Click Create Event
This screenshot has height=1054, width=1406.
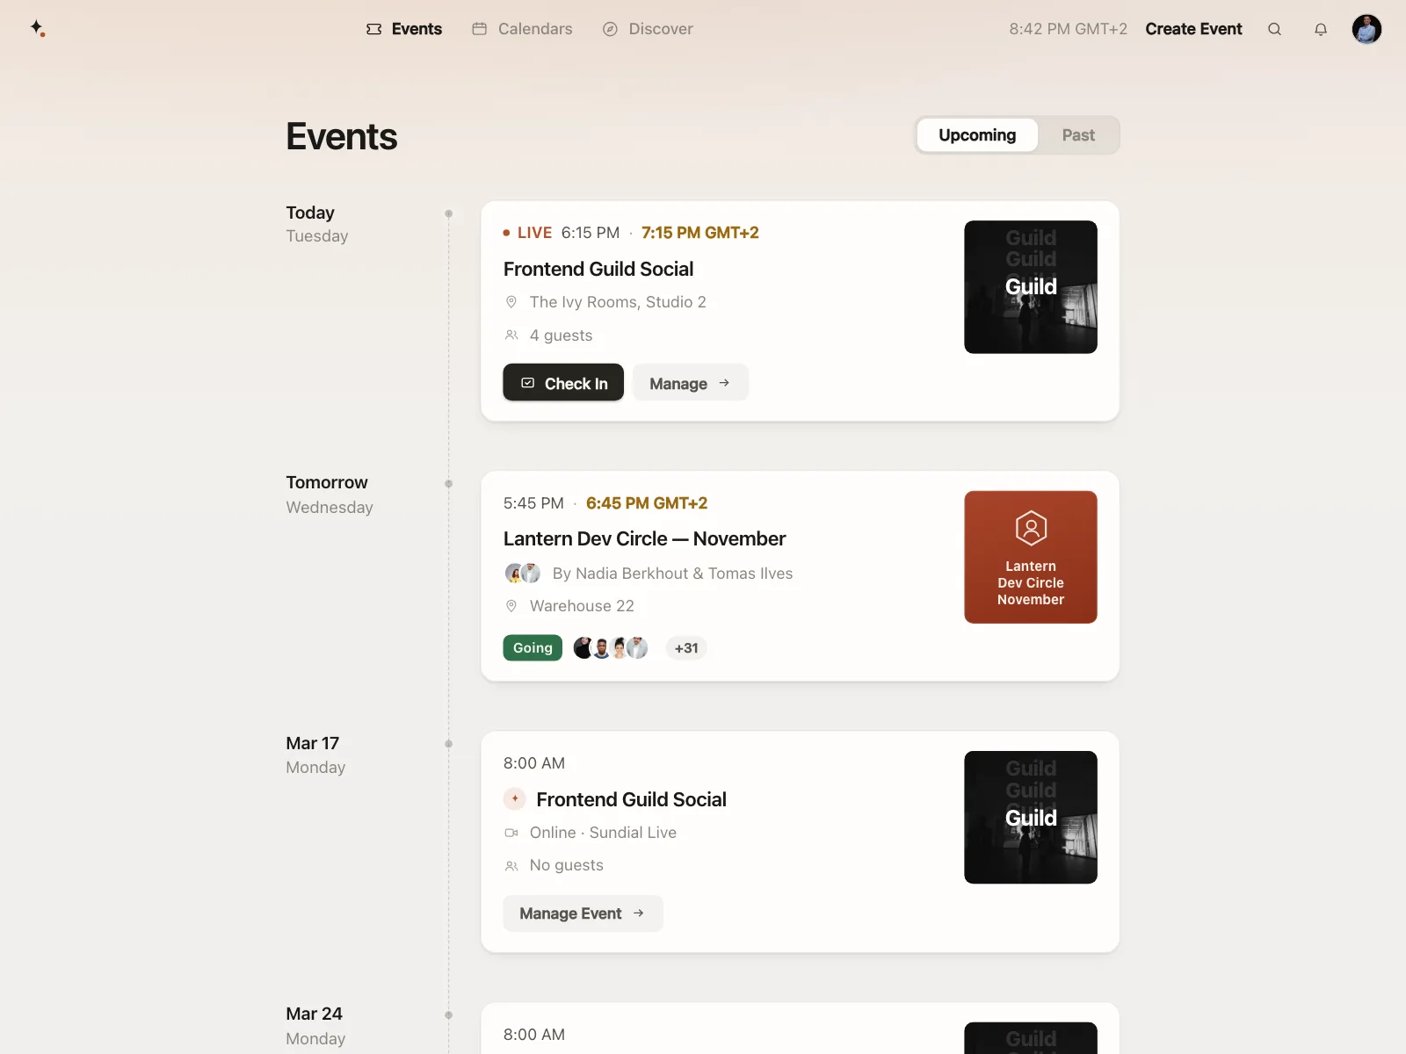pos(1193,29)
